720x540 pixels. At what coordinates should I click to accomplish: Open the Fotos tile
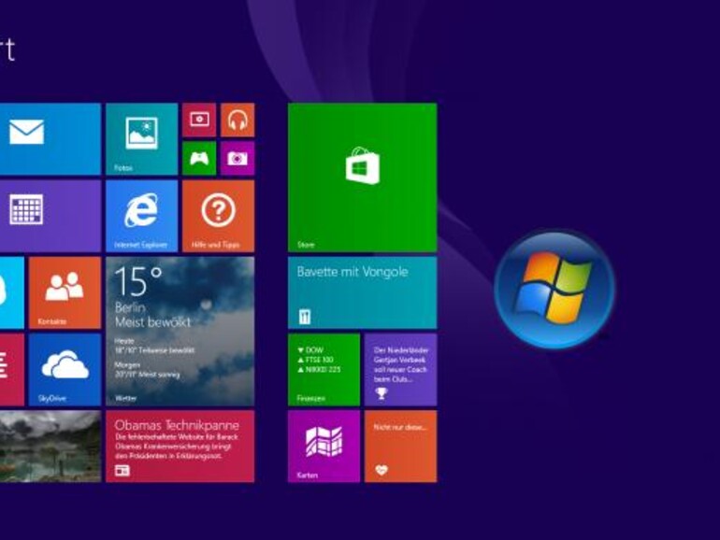click(141, 139)
